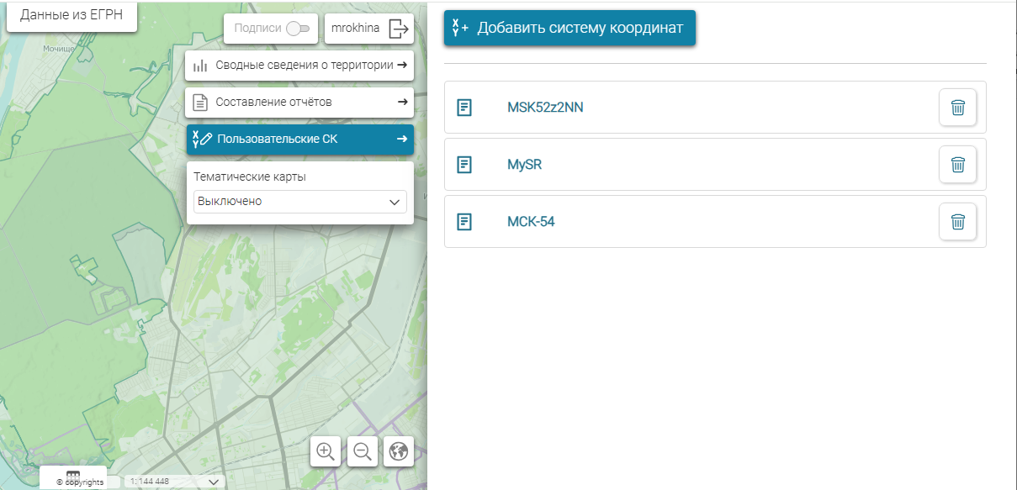This screenshot has width=1017, height=490.
Task: Open Сводные сведения о территории panel
Action: [x=299, y=66]
